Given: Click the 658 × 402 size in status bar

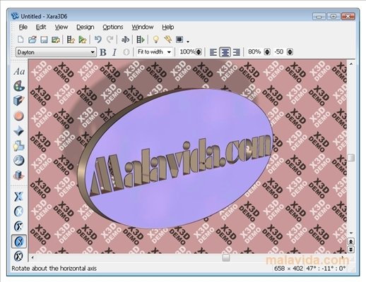Looking at the screenshot, I should pos(289,268).
